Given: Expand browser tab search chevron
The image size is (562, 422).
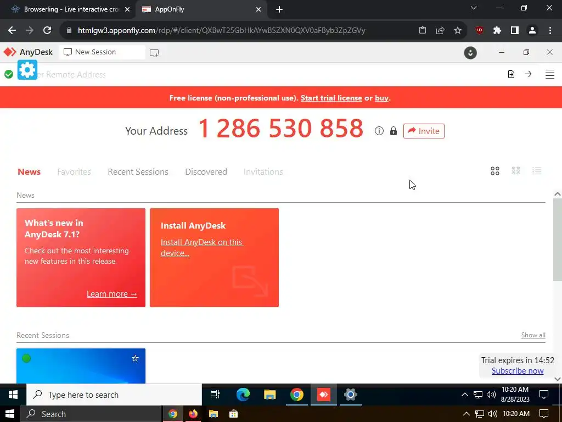Looking at the screenshot, I should (474, 8).
